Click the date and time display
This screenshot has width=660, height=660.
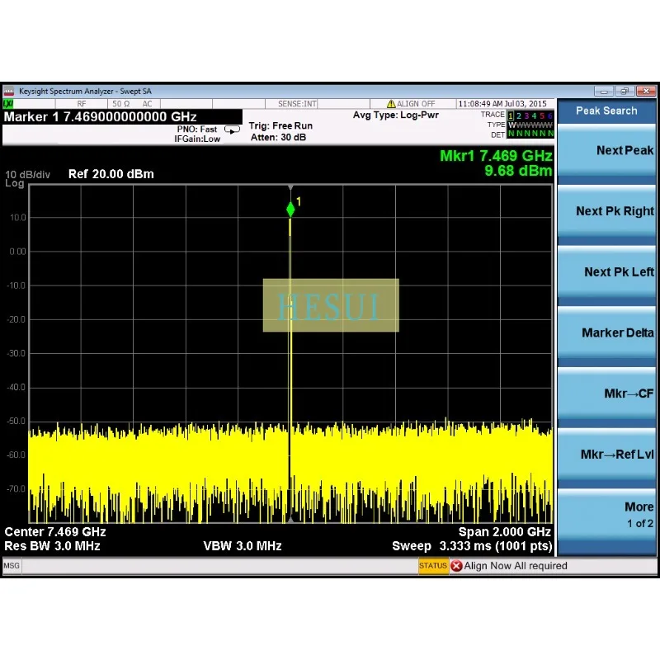pos(502,104)
